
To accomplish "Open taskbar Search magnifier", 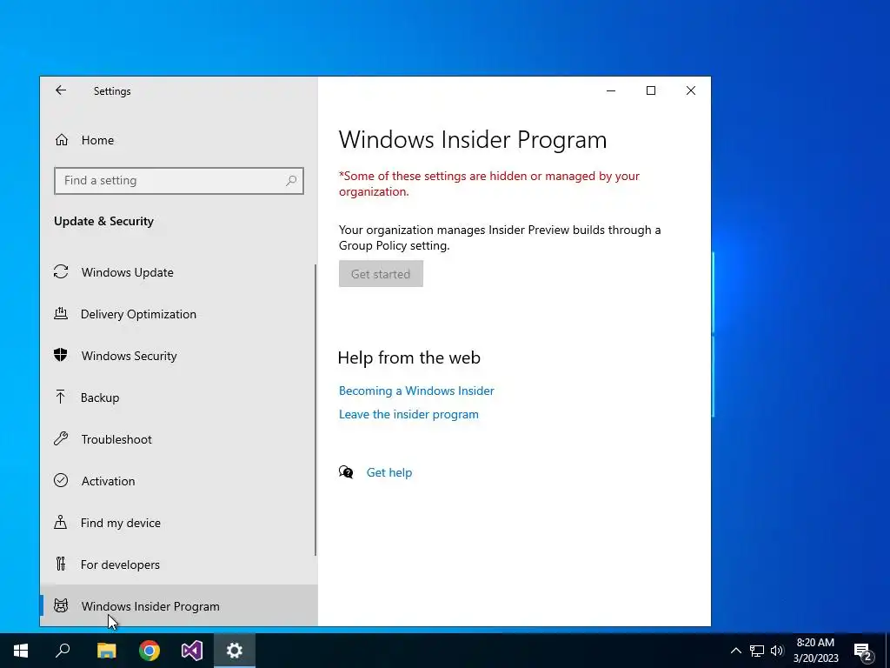I will point(63,651).
